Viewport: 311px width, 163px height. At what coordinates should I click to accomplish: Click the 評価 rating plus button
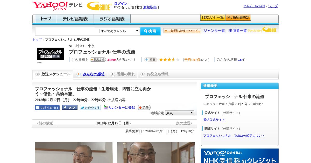[x=151, y=60]
